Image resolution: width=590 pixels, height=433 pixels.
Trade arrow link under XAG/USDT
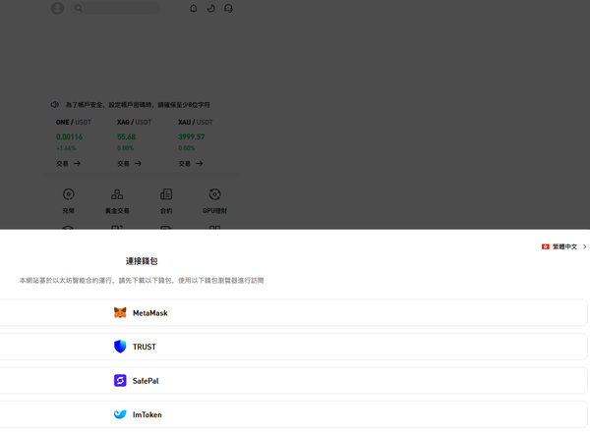[130, 164]
